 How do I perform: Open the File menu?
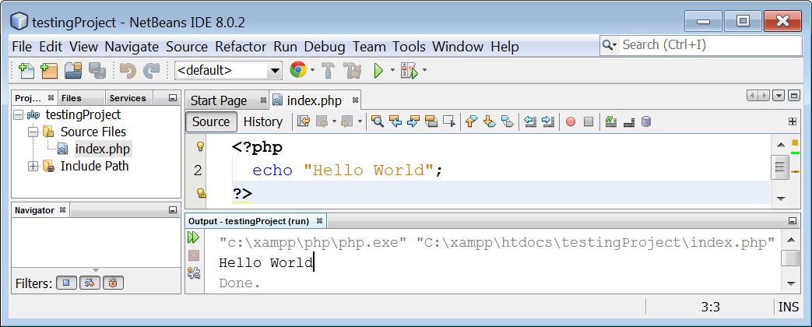click(x=22, y=47)
